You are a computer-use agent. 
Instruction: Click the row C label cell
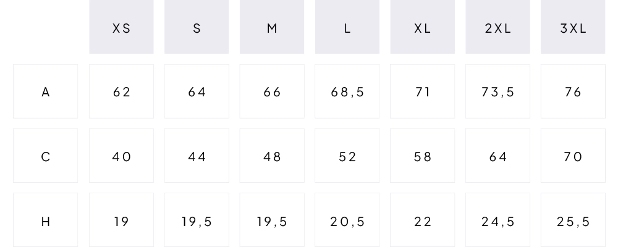46,156
